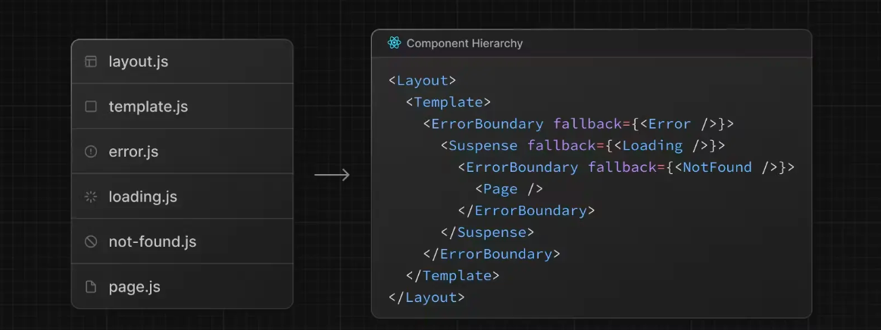Viewport: 881px width, 330px height.
Task: Click the loading.js spinner icon
Action: click(x=91, y=197)
